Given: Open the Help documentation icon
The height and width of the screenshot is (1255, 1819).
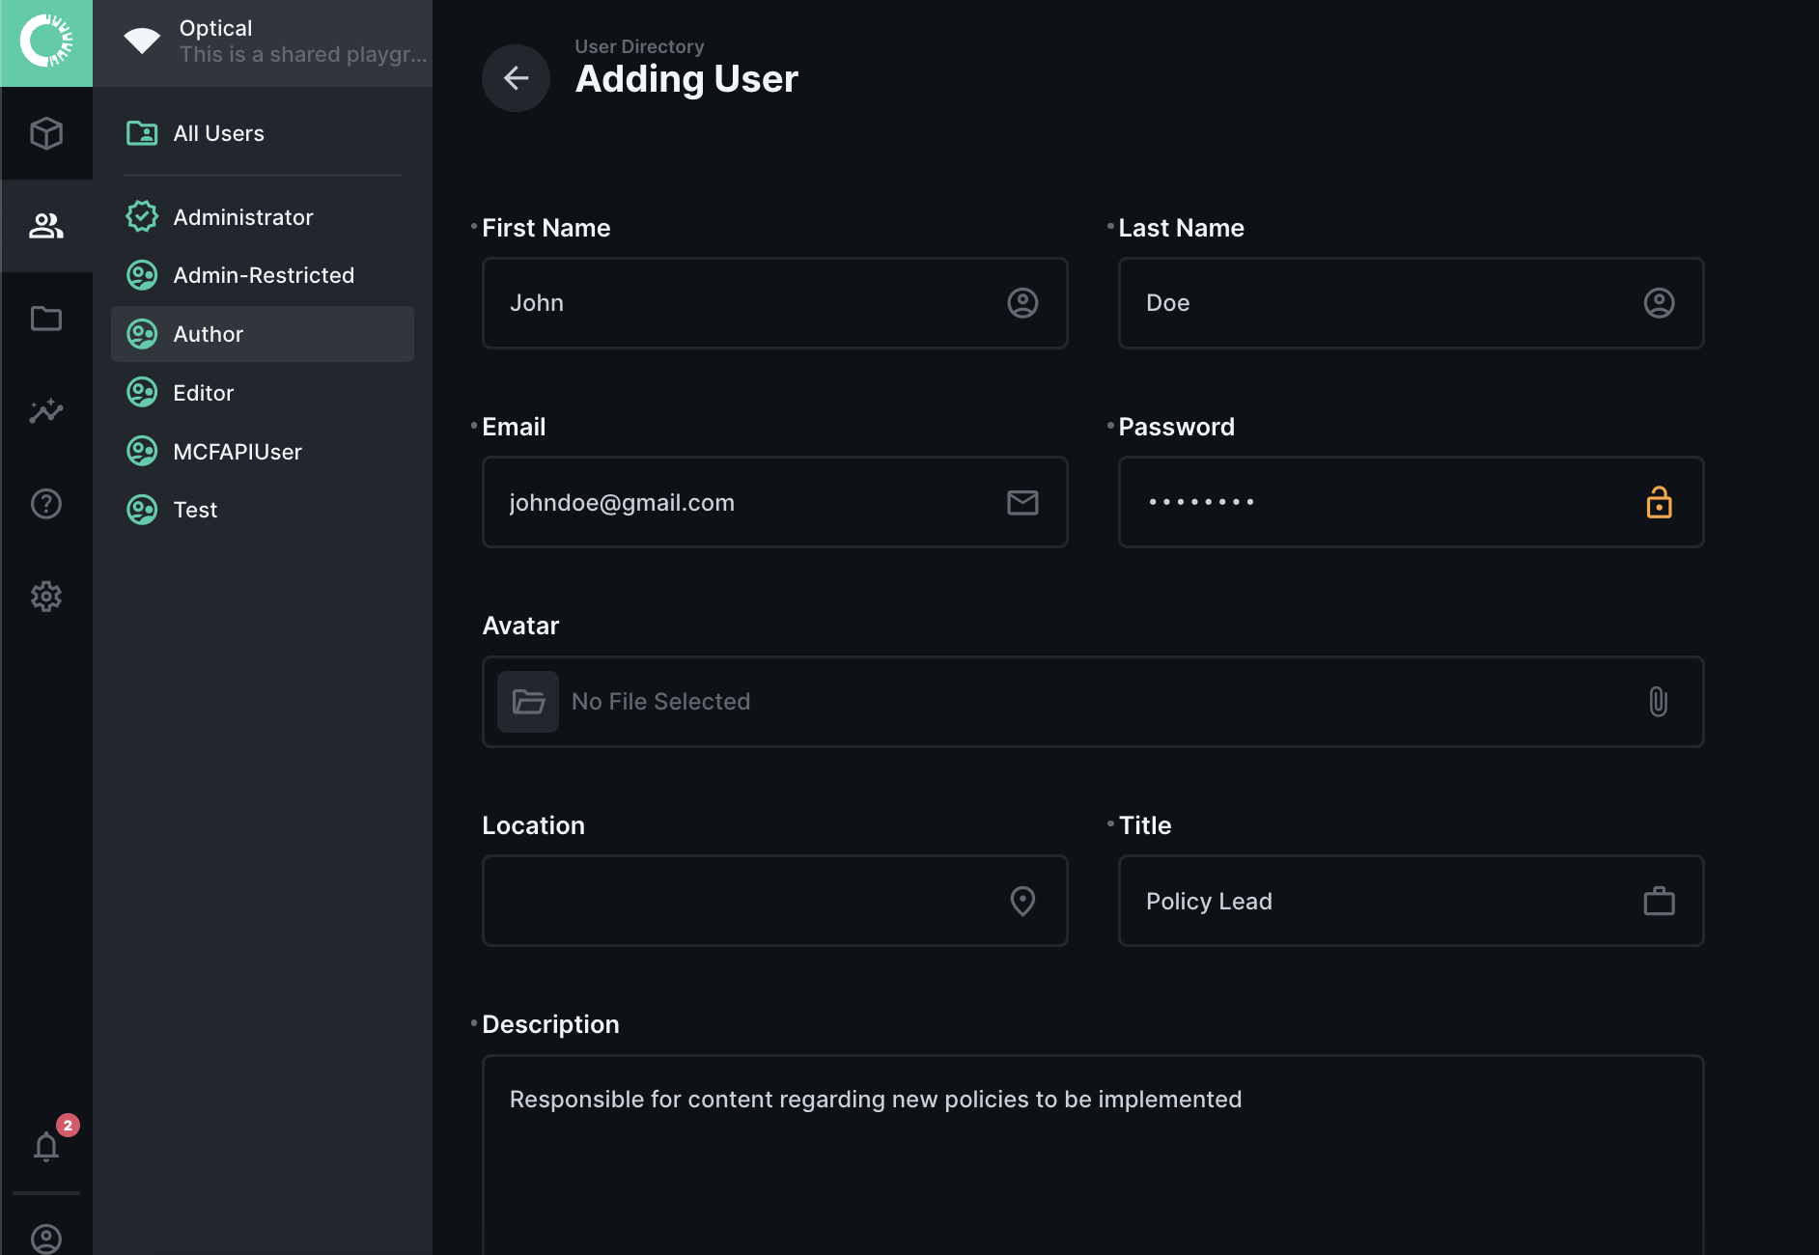Looking at the screenshot, I should (46, 504).
